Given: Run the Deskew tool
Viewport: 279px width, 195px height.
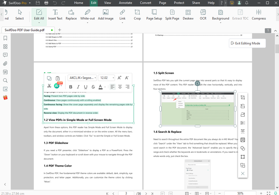Looking at the screenshot, I should pos(188,15).
